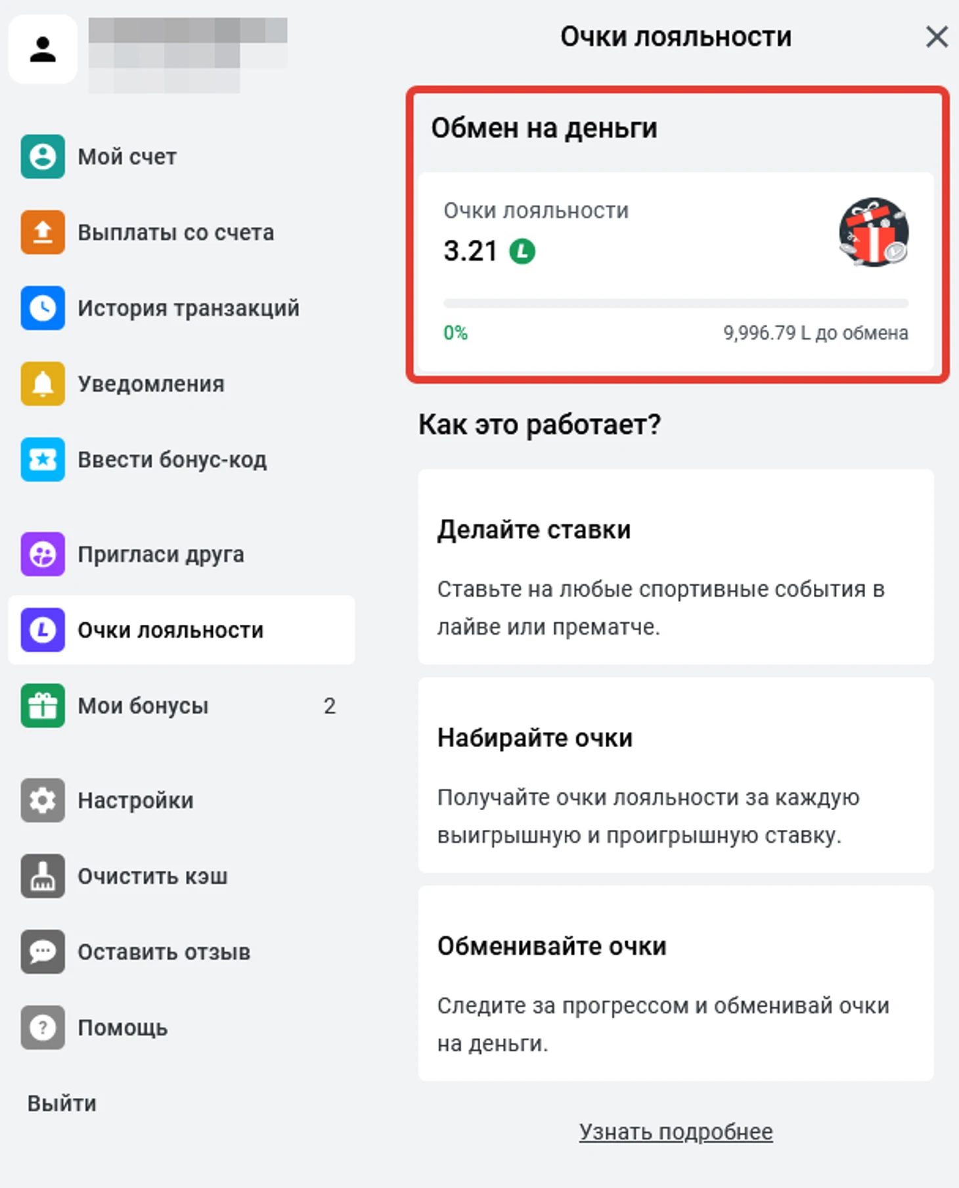Open the История транзакций clock icon
This screenshot has width=959, height=1188.
click(43, 308)
